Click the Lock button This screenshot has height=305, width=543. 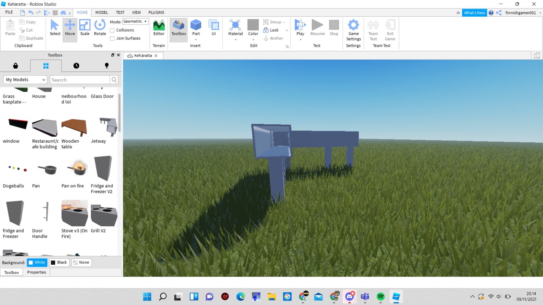click(271, 30)
